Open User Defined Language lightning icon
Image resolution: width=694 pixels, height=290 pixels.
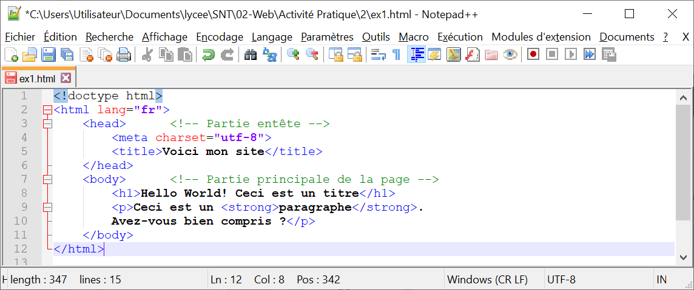[435, 54]
